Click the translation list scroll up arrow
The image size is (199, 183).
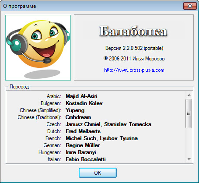click(x=189, y=95)
